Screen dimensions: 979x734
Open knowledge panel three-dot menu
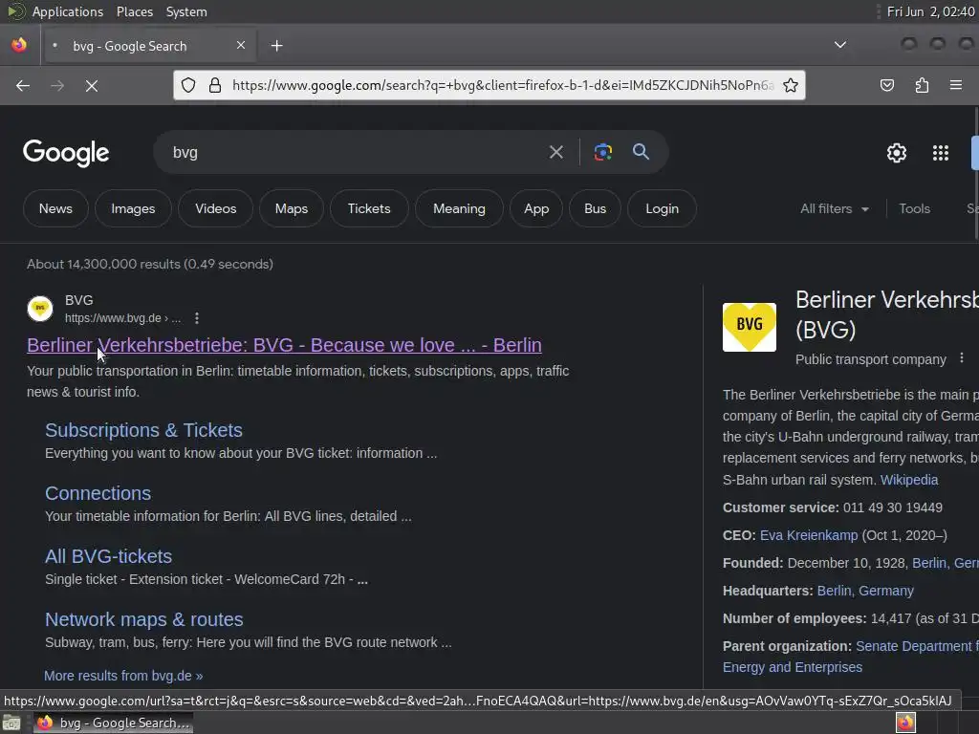[x=962, y=358]
